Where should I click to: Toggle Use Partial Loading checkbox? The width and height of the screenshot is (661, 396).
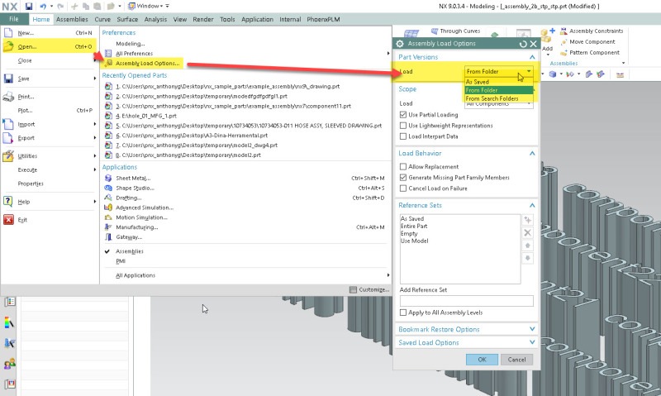pyautogui.click(x=403, y=115)
